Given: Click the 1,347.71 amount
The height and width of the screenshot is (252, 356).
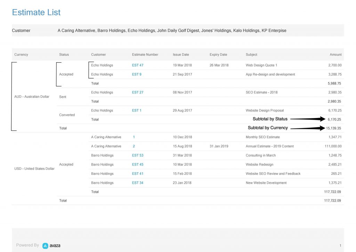Looking at the screenshot, I should tap(335, 137).
